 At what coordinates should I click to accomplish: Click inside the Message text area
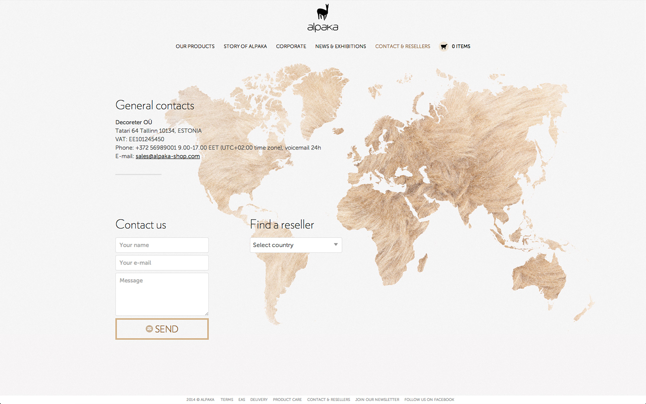[x=162, y=294]
